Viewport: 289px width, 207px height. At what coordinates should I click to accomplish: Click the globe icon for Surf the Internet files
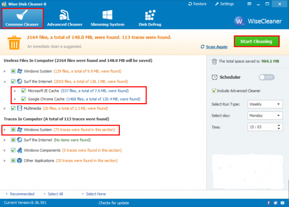click(20, 82)
